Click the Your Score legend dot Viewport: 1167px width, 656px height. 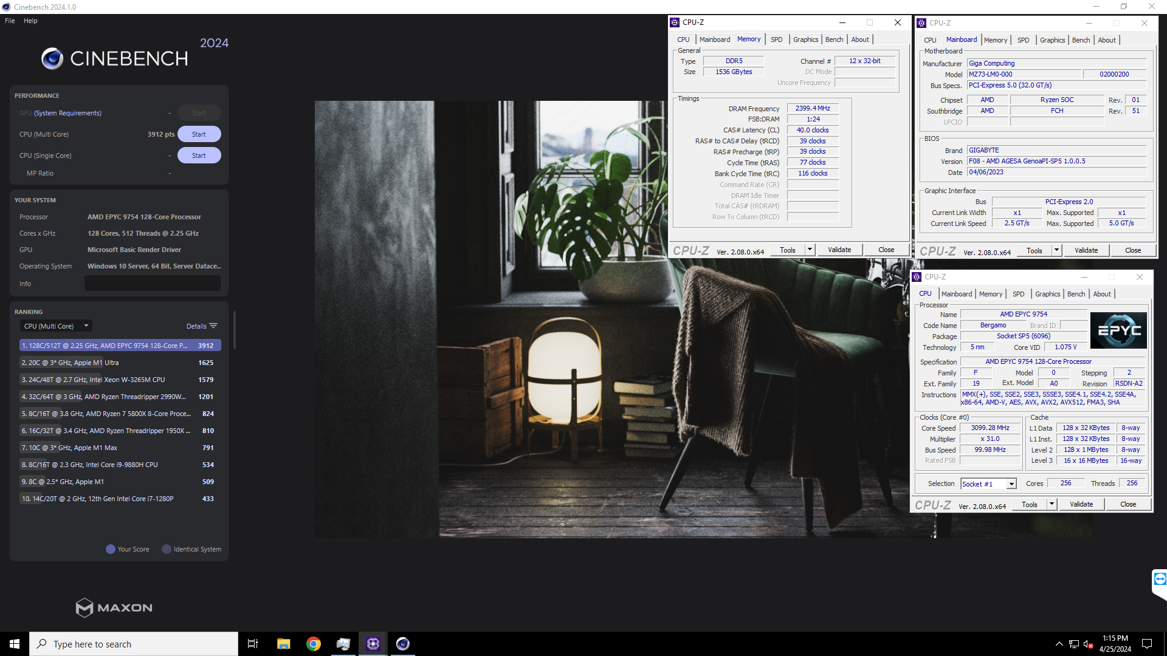pyautogui.click(x=111, y=549)
